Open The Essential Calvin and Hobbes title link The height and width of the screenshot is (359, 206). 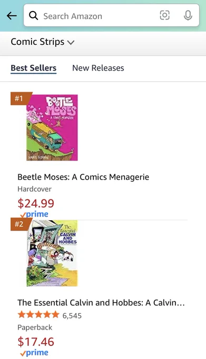(101, 303)
